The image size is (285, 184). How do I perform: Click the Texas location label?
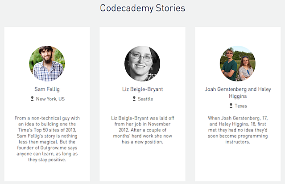click(x=241, y=106)
